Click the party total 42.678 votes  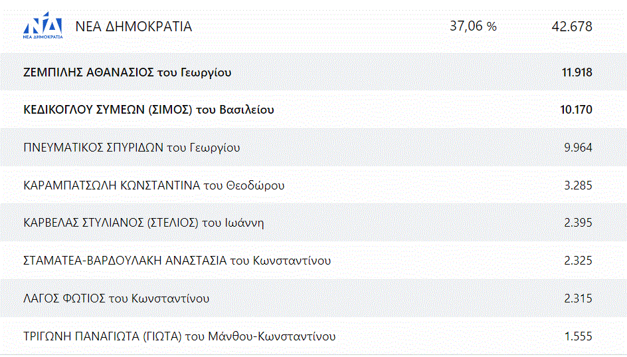coord(571,27)
